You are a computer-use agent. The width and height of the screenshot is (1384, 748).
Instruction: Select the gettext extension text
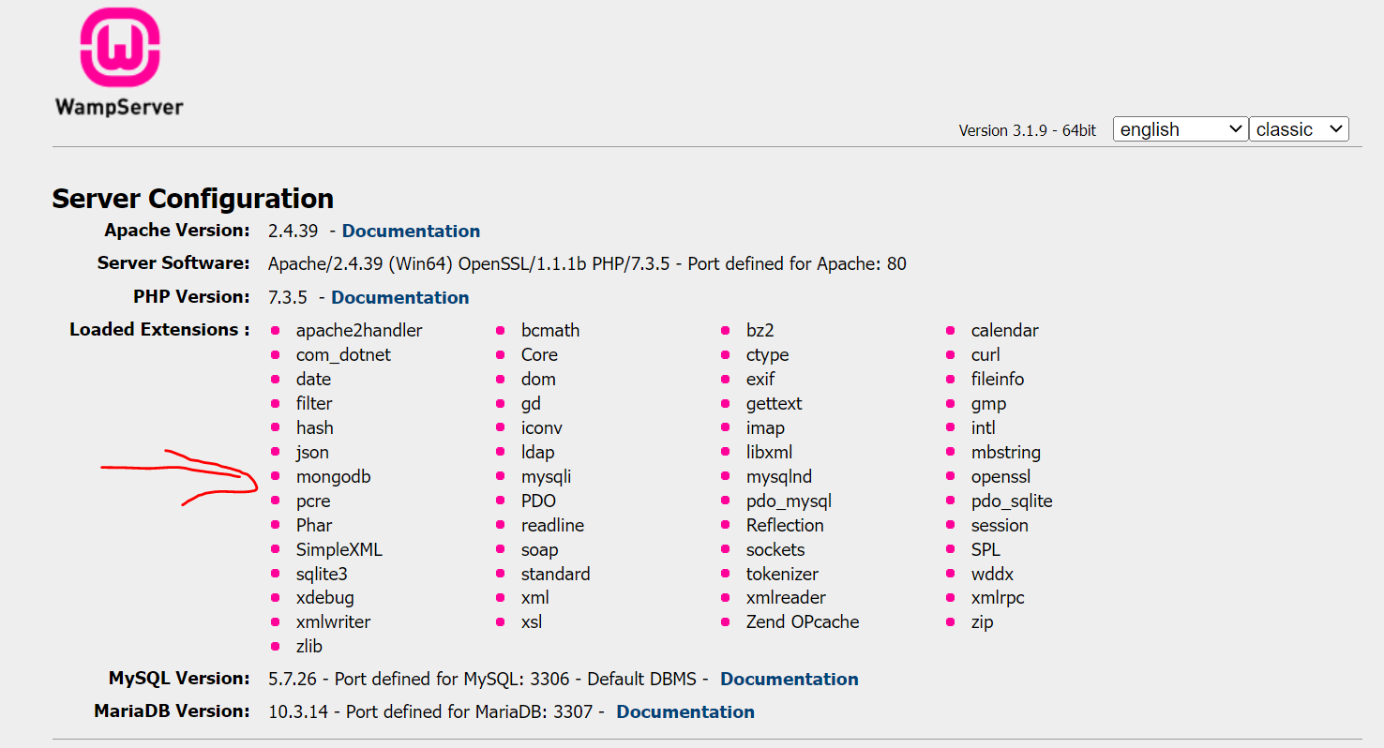point(775,403)
